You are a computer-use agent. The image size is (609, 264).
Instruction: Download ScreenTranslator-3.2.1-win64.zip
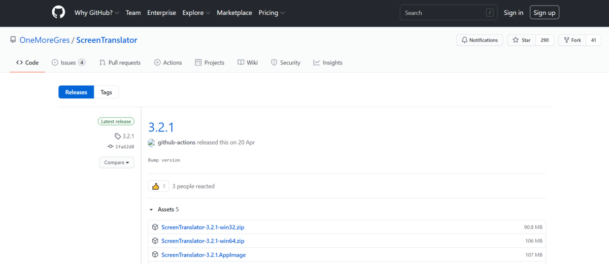point(202,241)
